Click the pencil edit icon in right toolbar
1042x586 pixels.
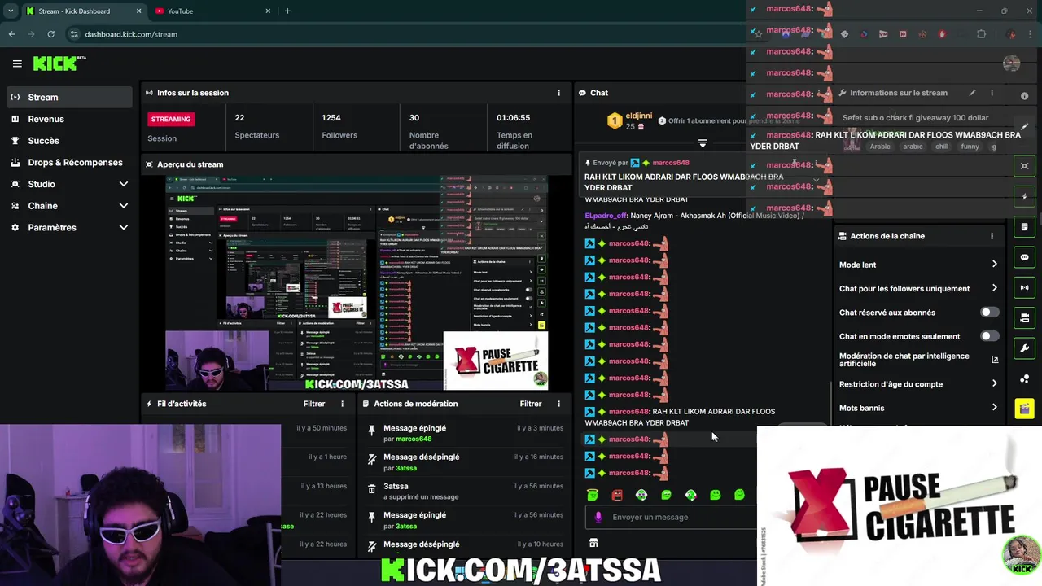[1024, 126]
